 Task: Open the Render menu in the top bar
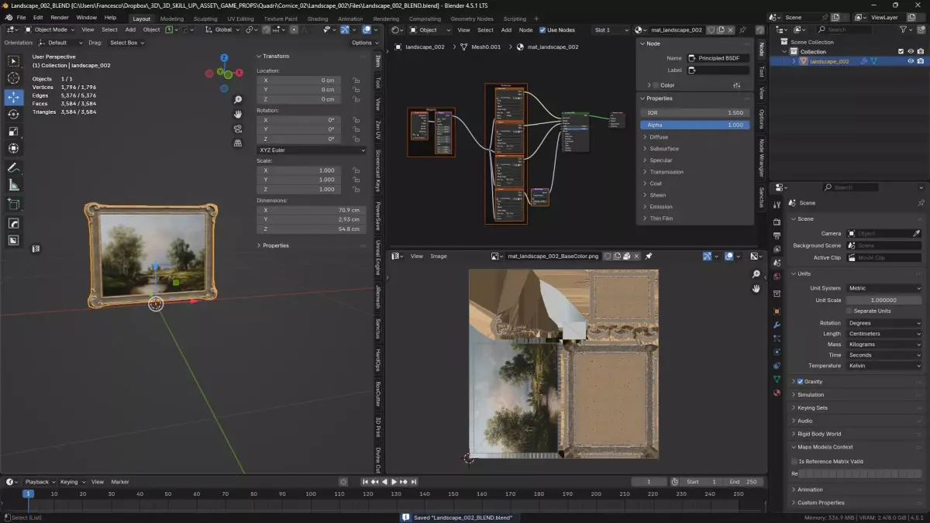60,17
